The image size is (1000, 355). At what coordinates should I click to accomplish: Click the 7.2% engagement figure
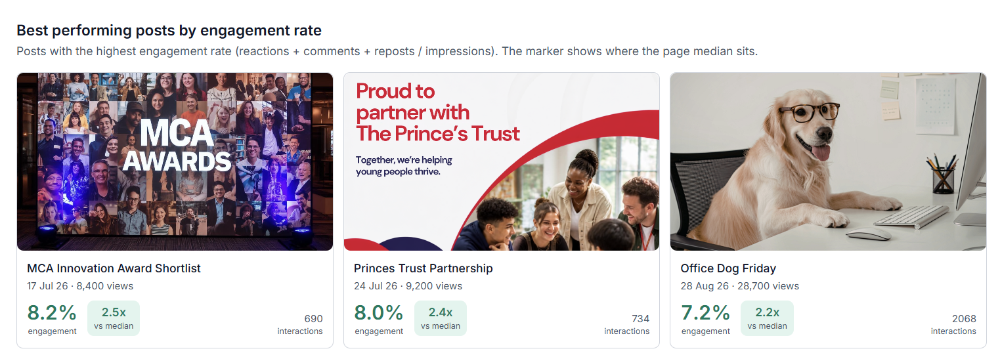point(705,312)
